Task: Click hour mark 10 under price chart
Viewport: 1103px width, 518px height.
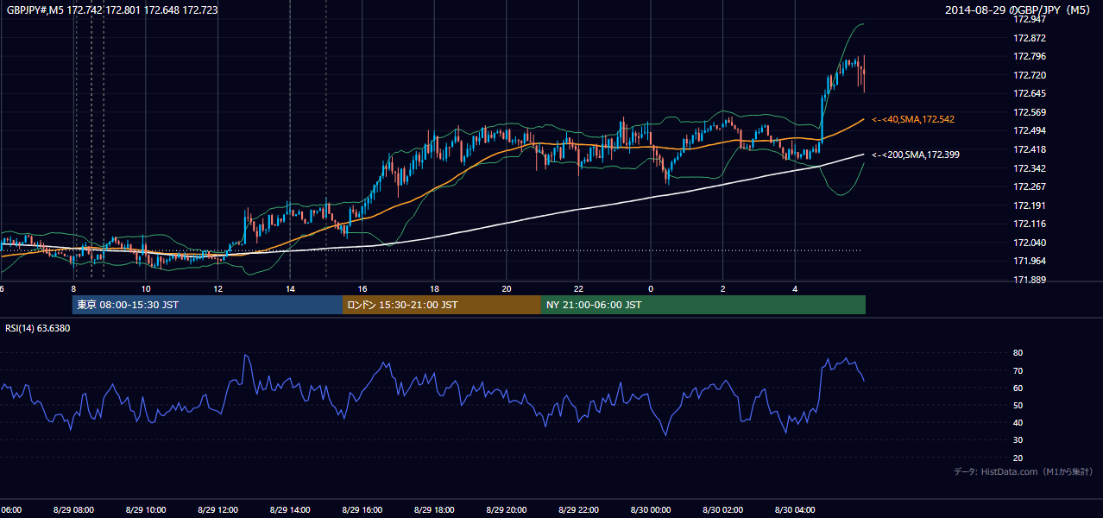Action: (146, 288)
